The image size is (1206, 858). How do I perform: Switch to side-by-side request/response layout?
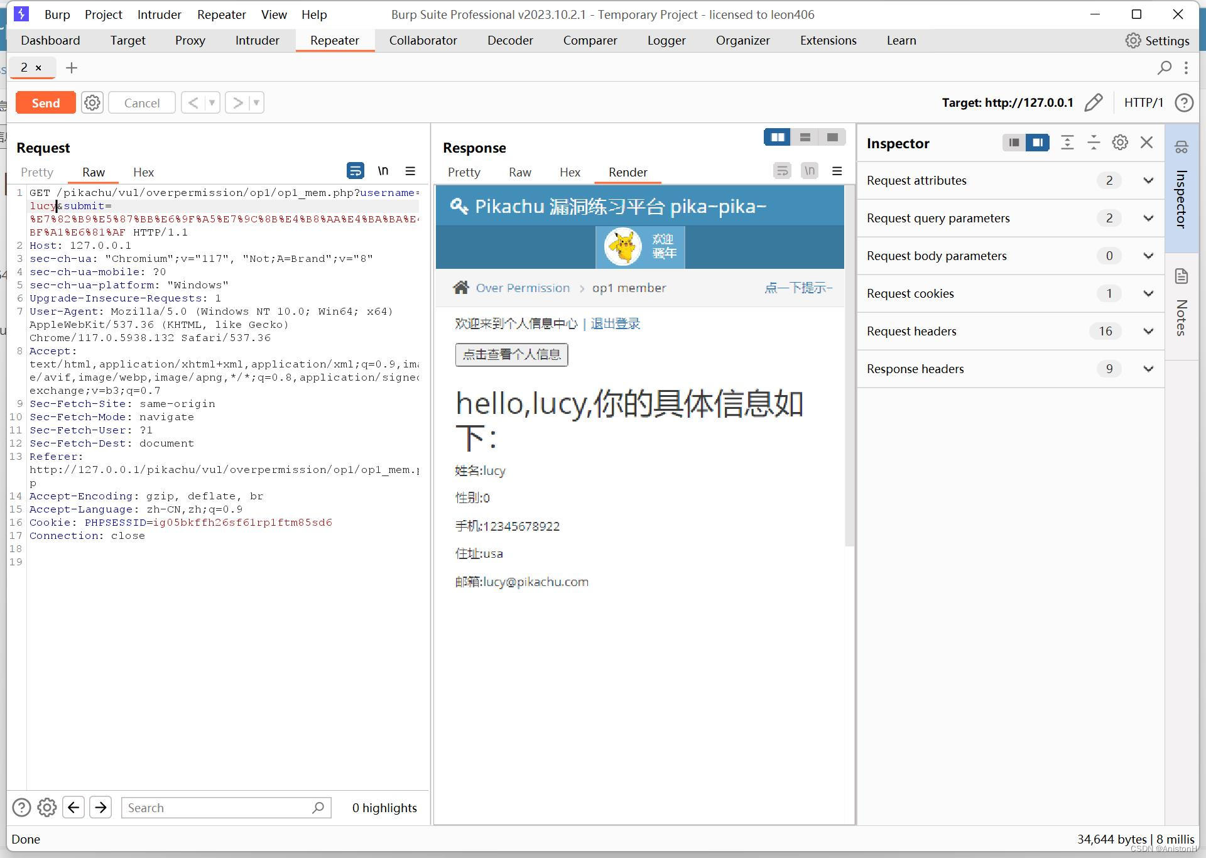tap(778, 137)
